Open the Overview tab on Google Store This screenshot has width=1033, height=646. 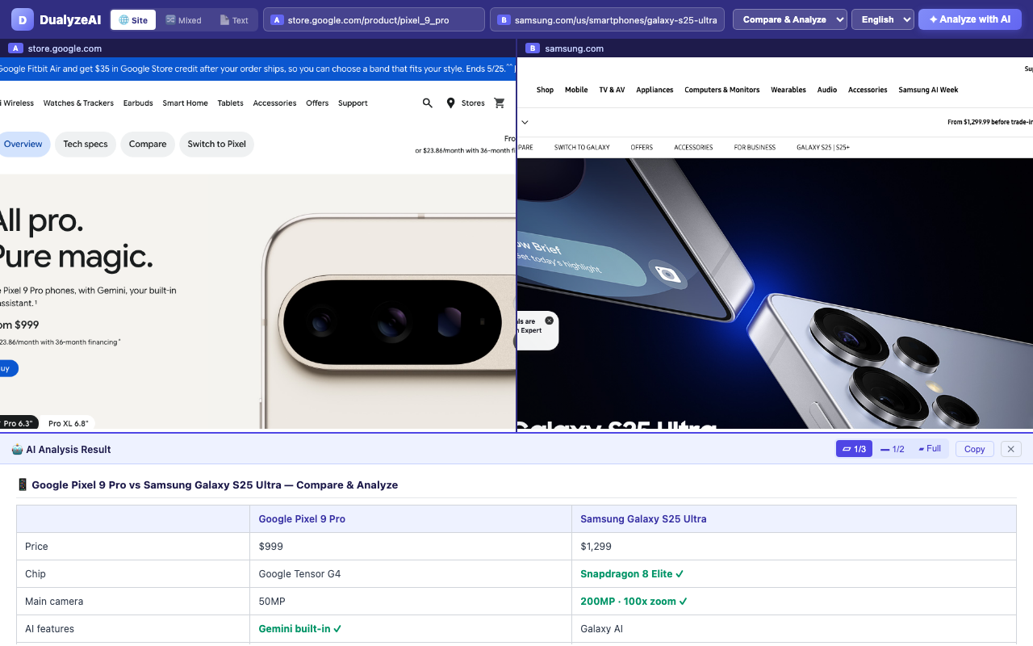coord(23,145)
